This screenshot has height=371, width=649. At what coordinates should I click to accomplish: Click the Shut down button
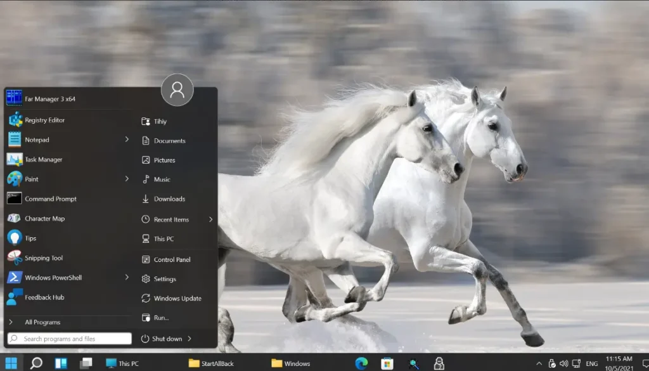pyautogui.click(x=165, y=338)
